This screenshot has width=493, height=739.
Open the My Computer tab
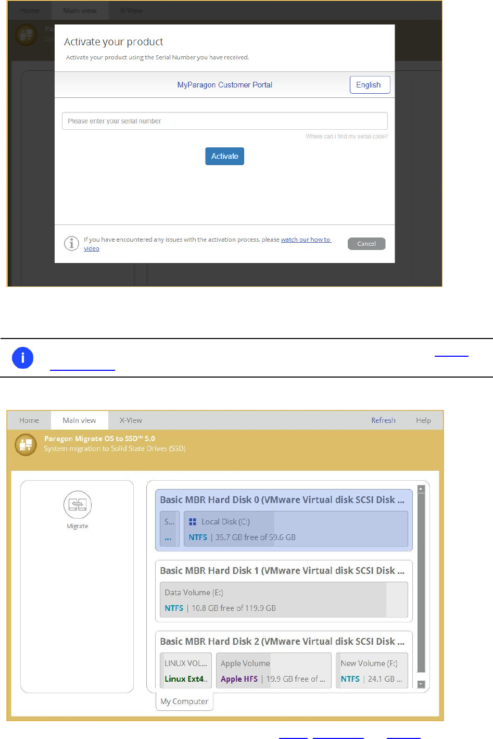[x=184, y=702]
